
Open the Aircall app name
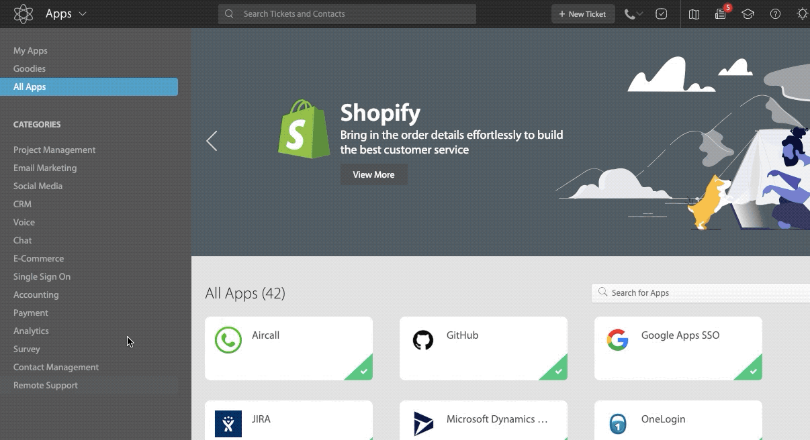pos(265,335)
